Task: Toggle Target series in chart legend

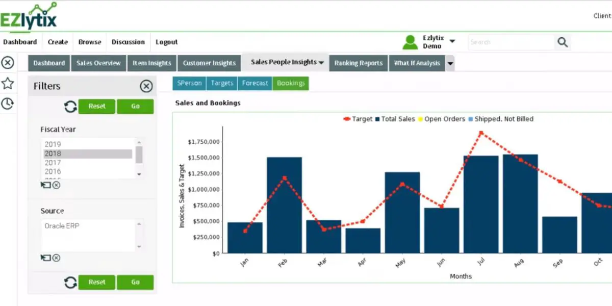Action: point(358,119)
